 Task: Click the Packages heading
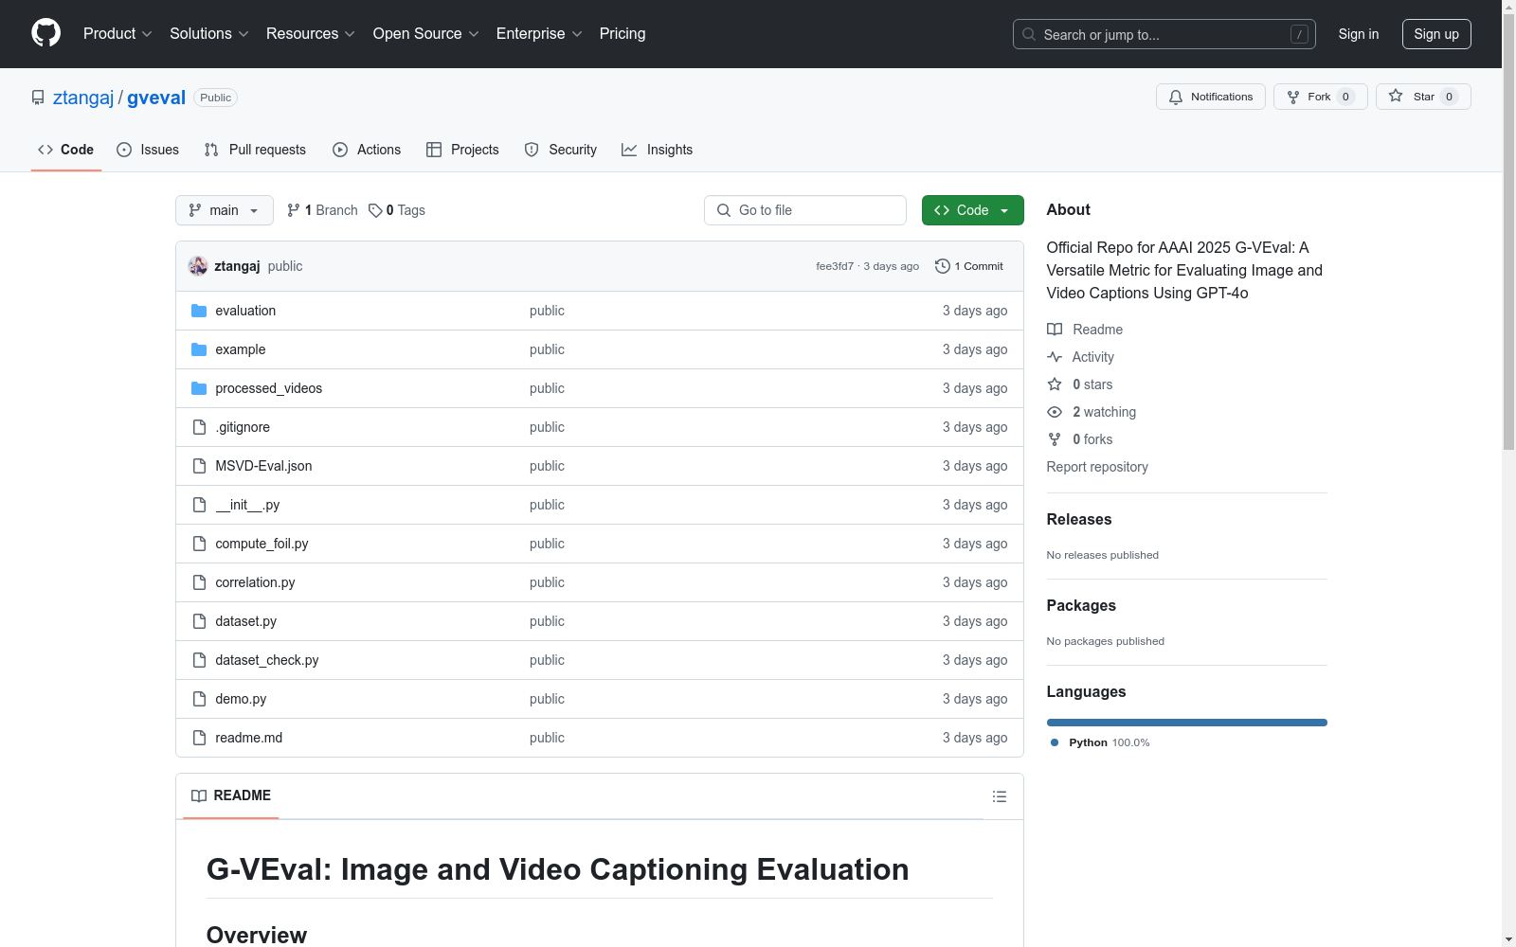tap(1081, 605)
